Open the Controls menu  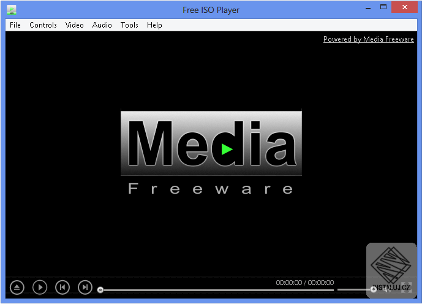point(43,25)
